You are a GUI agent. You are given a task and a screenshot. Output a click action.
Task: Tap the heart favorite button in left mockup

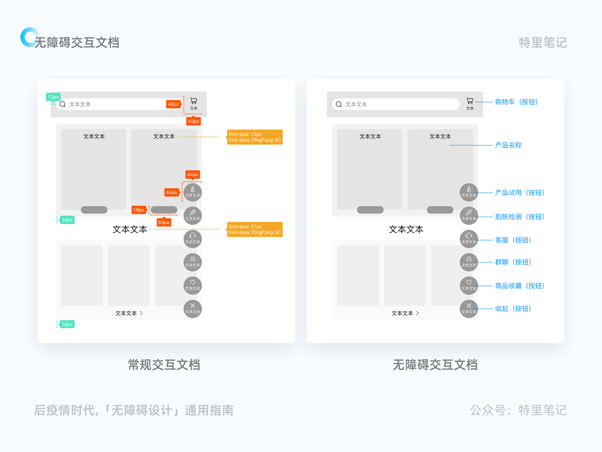pos(193,285)
